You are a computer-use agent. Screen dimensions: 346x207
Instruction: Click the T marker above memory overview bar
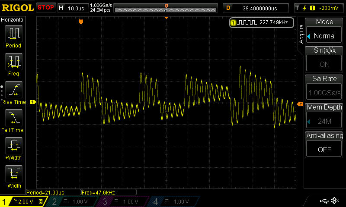tap(166, 6)
